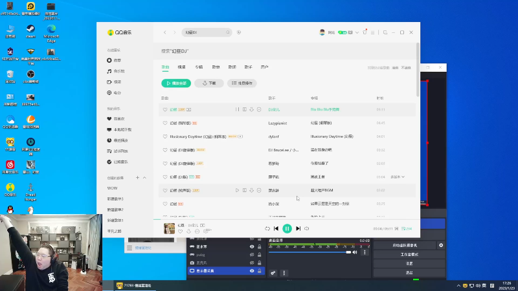Image resolution: width=518 pixels, height=291 pixels.
Task: Like the first song in results
Action: pyautogui.click(x=165, y=109)
